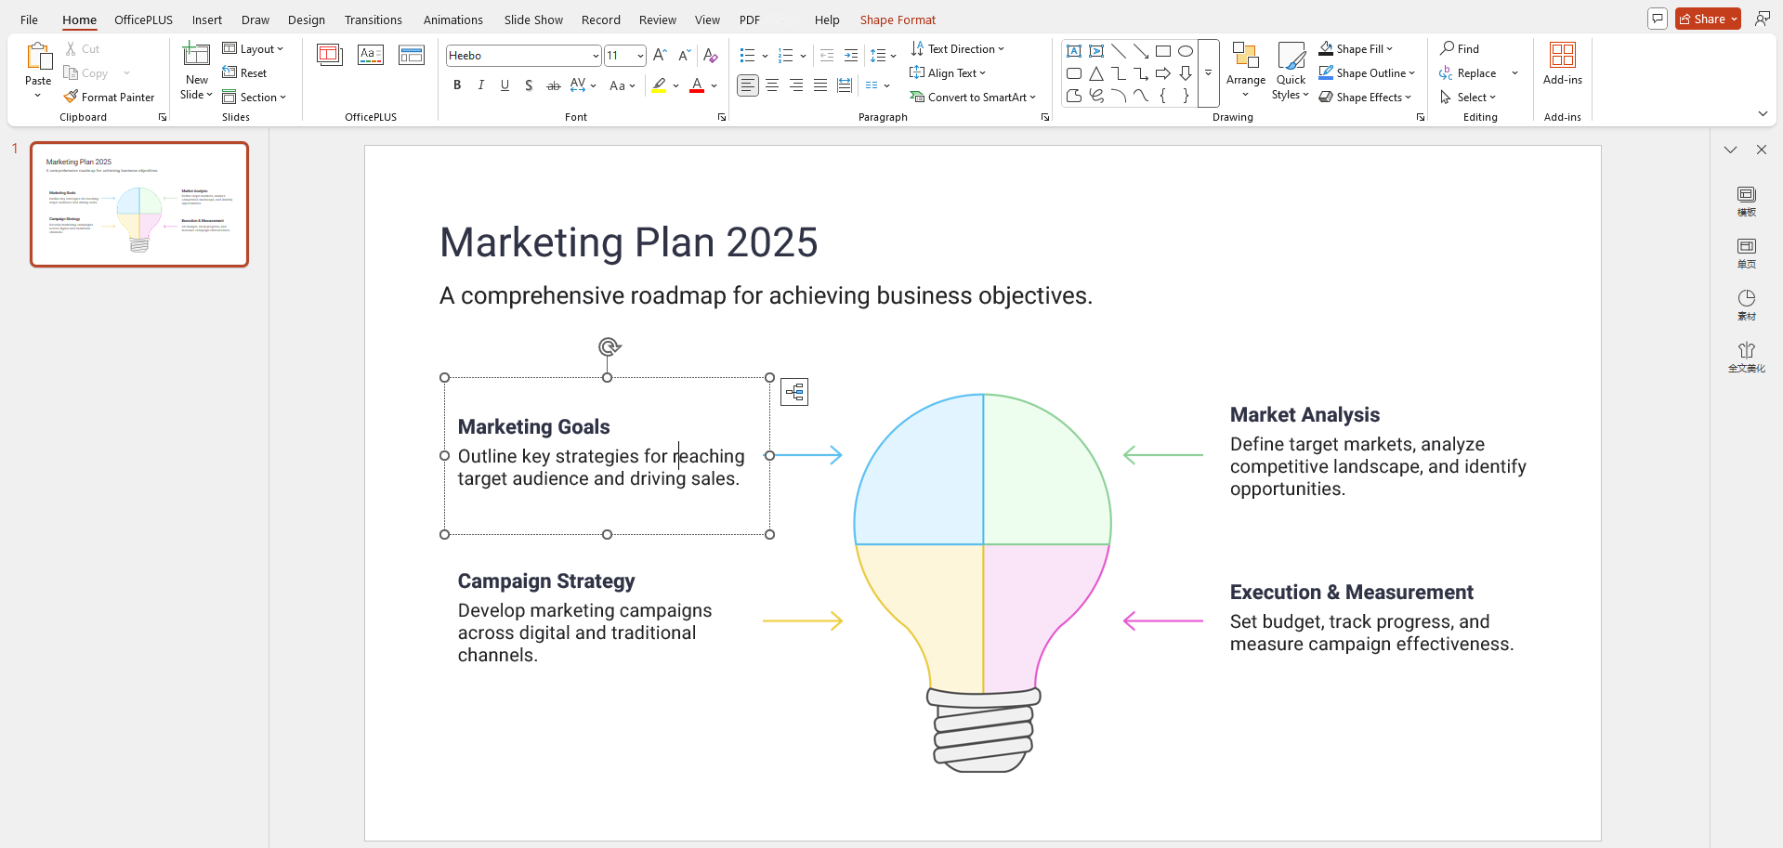The width and height of the screenshot is (1783, 848).
Task: Align text right
Action: (x=796, y=85)
